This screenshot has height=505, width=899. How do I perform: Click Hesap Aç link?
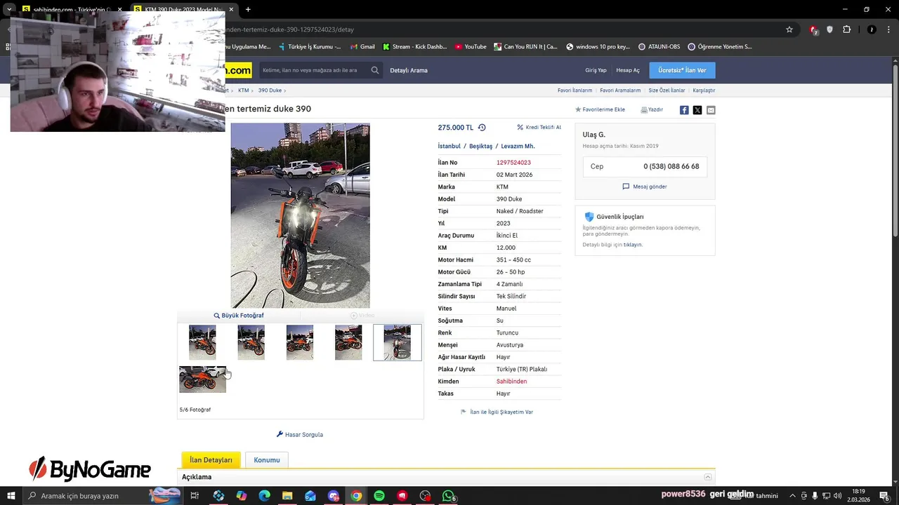[628, 70]
